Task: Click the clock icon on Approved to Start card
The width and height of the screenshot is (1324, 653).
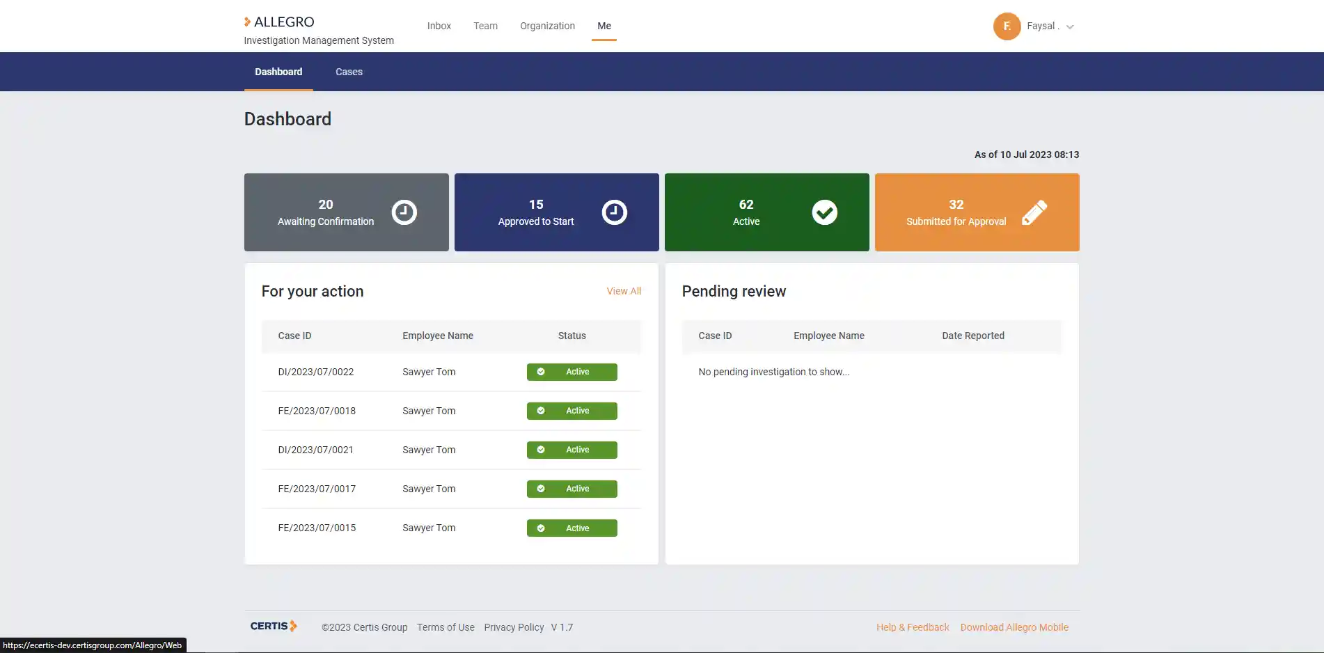Action: [x=615, y=212]
